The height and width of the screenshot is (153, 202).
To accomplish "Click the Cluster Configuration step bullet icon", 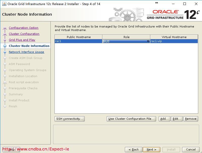I will point(5,34).
